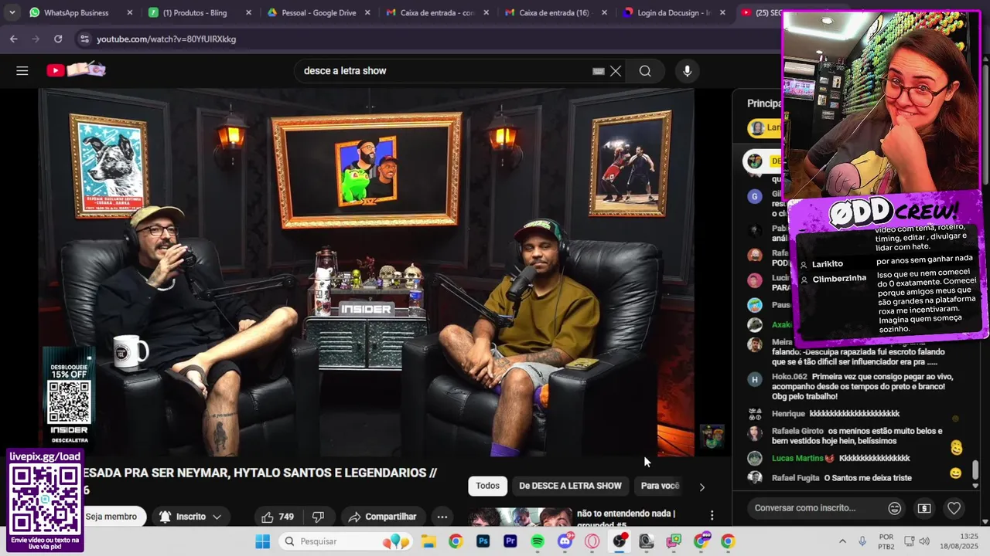
Task: Open more actions ellipsis under video
Action: click(x=442, y=517)
